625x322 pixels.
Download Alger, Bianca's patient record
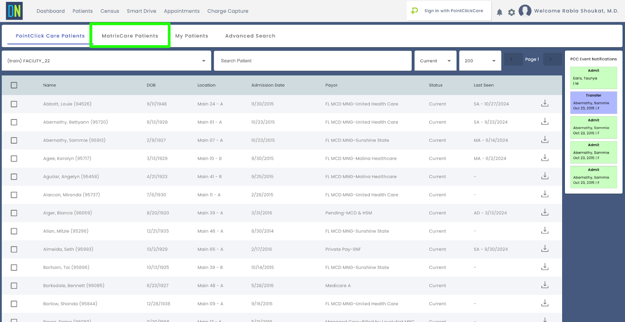tap(545, 212)
